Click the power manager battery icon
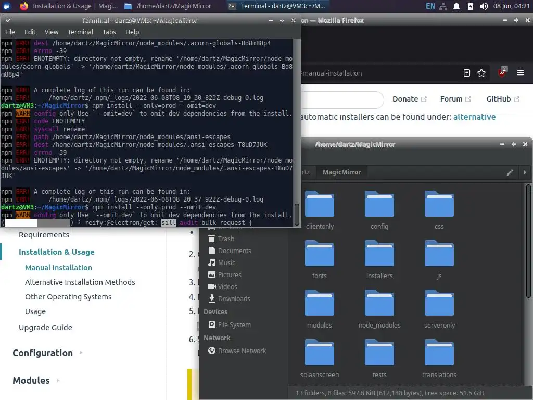Screen dimensions: 533x400 pyautogui.click(x=471, y=6)
